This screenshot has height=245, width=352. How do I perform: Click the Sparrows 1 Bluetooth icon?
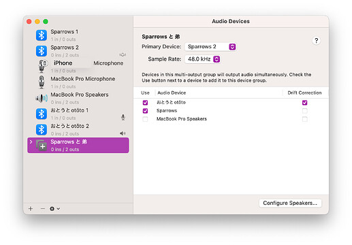click(42, 35)
